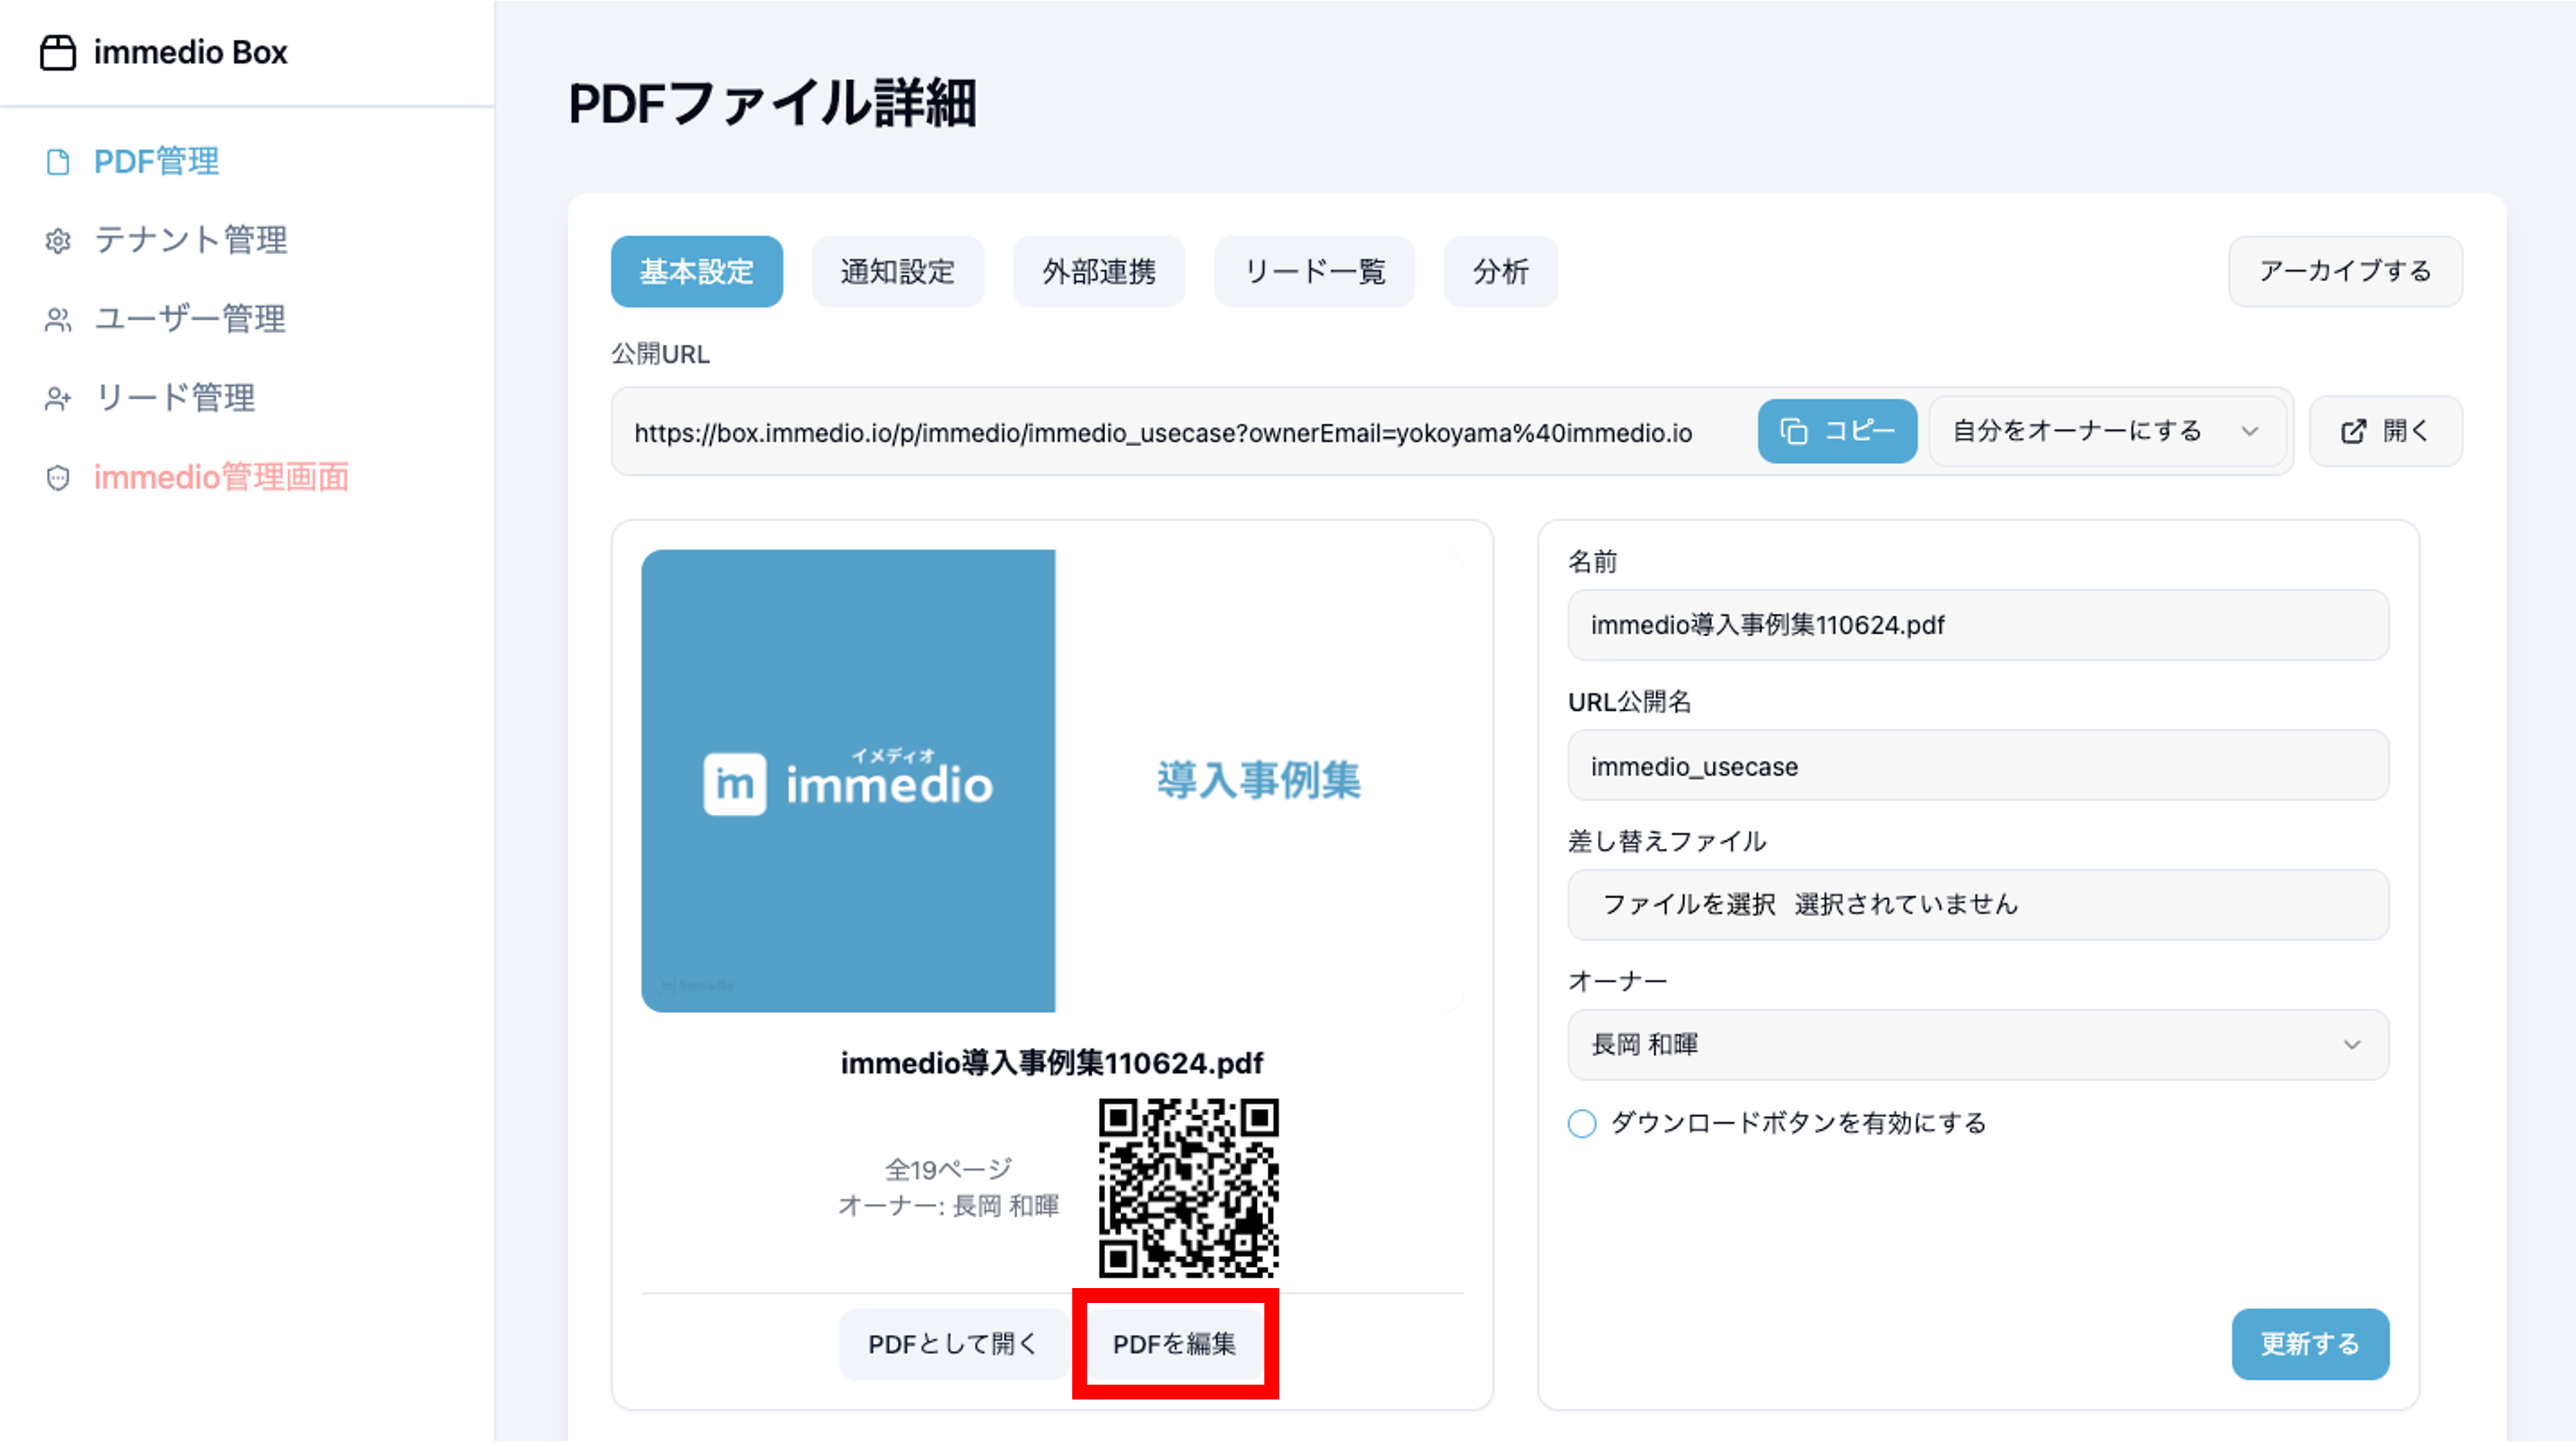Click the アーカイブする button
Viewport: 2576px width, 1442px height.
tap(2344, 272)
